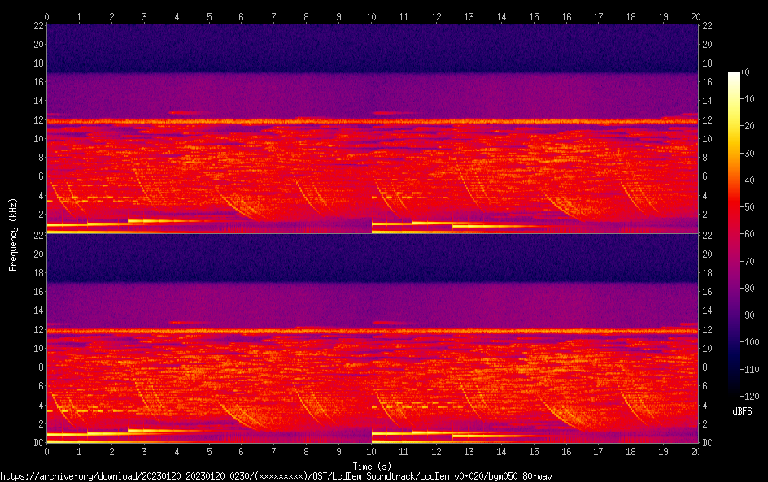Click the "DC" label on the left frequency axis
The height and width of the screenshot is (482, 768).
click(x=37, y=442)
